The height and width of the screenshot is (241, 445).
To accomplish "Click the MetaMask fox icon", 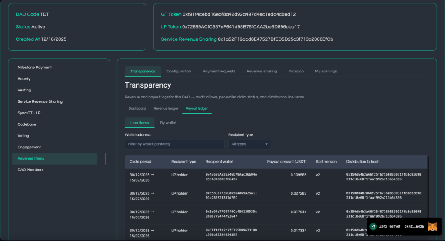I will click(x=432, y=227).
